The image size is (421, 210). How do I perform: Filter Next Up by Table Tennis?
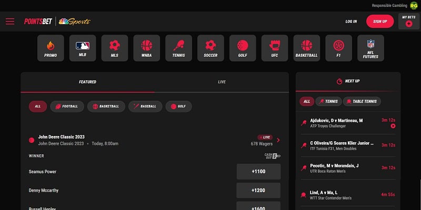tap(362, 101)
